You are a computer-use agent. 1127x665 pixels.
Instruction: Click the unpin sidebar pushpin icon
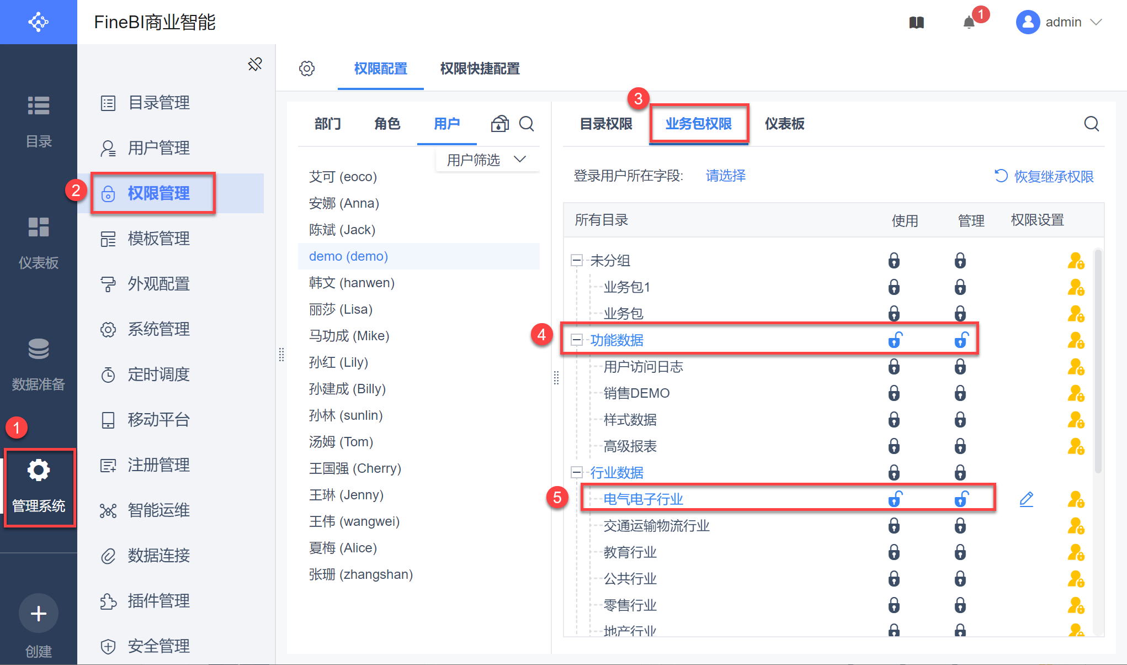click(255, 65)
